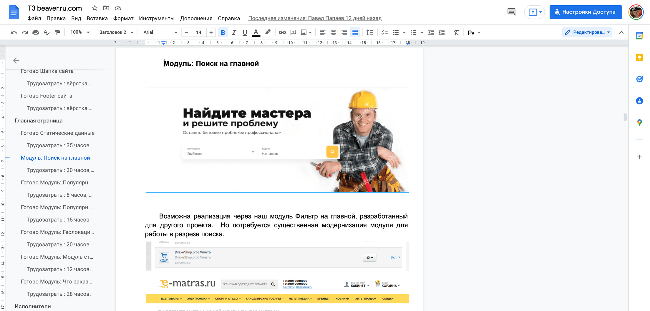Screen dimensions: 650x311
Task: Print the document with printer icon
Action: (x=36, y=32)
